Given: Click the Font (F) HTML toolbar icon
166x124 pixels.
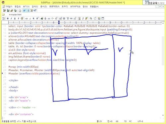Looking at the screenshot, I should coord(18,19).
